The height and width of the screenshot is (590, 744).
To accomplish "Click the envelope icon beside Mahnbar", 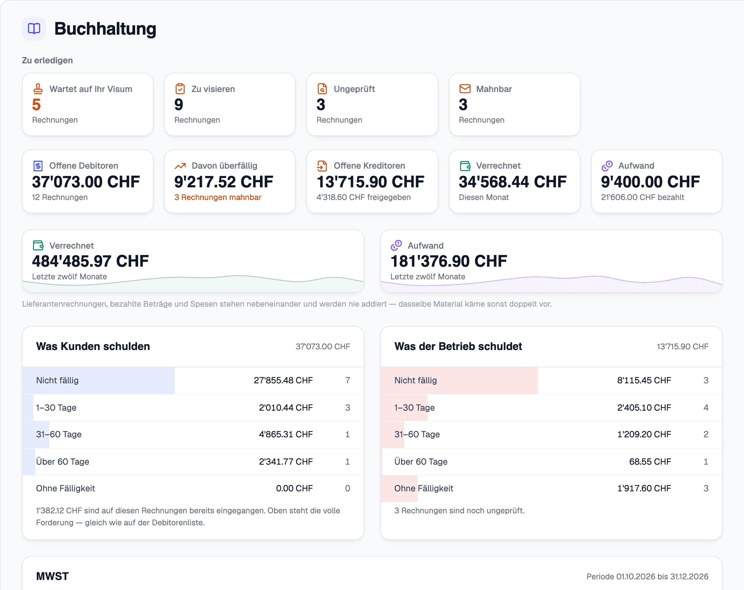I will pos(465,89).
